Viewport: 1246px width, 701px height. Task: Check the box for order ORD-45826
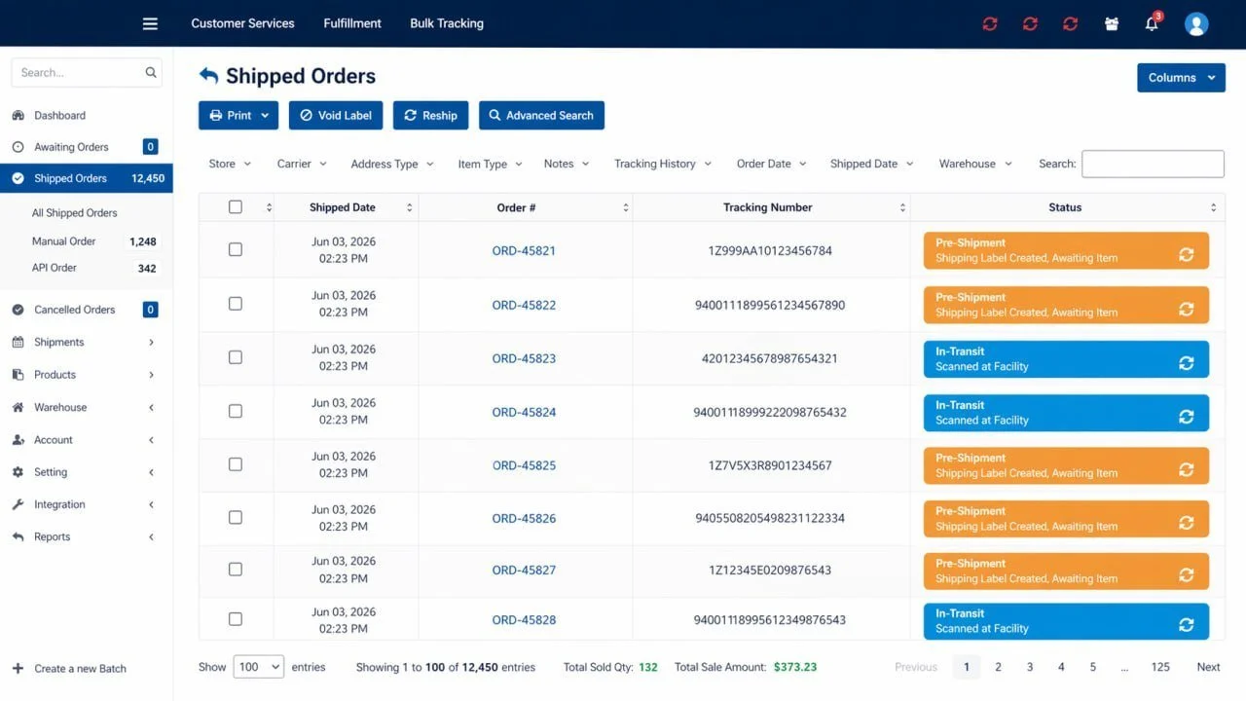click(236, 517)
